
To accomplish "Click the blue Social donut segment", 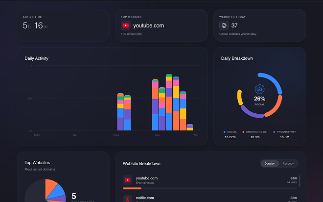I will [x=274, y=81].
